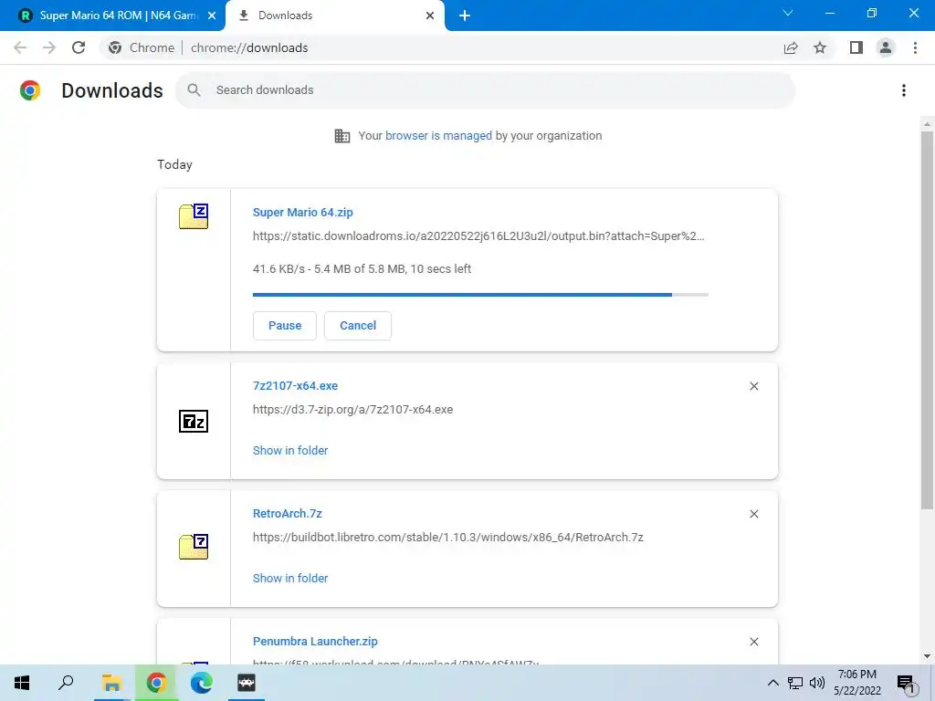Viewport: 935px width, 701px height.
Task: Open the Penumbra Launcher.zip link
Action: point(315,642)
